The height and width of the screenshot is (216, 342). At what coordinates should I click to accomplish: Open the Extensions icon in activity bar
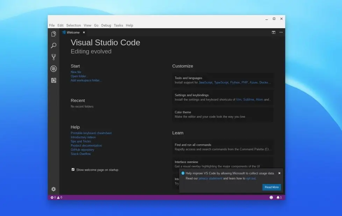(54, 80)
